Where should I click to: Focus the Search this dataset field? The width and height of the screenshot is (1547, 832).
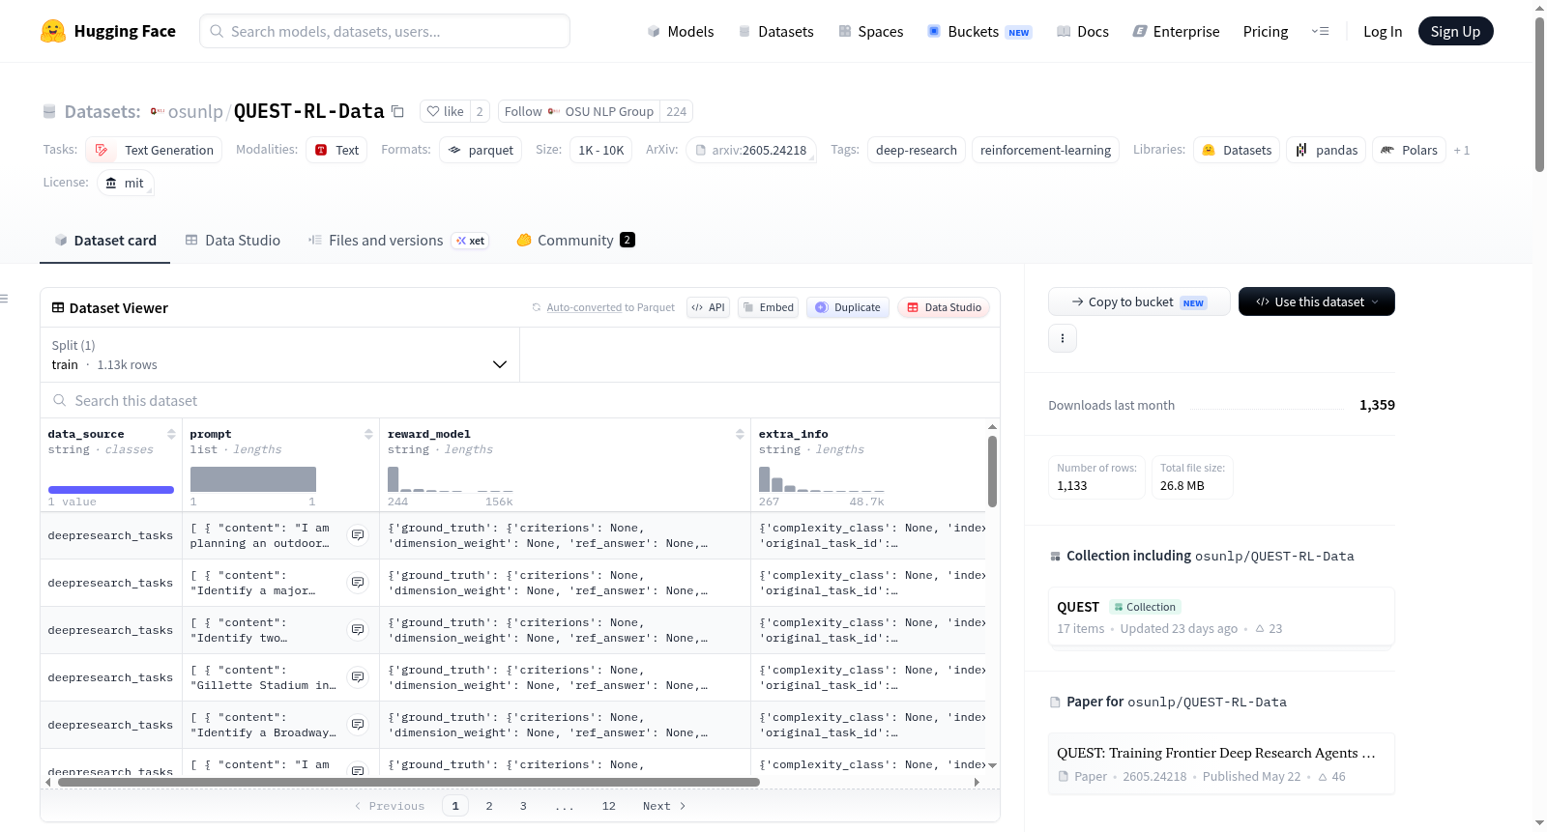(520, 401)
